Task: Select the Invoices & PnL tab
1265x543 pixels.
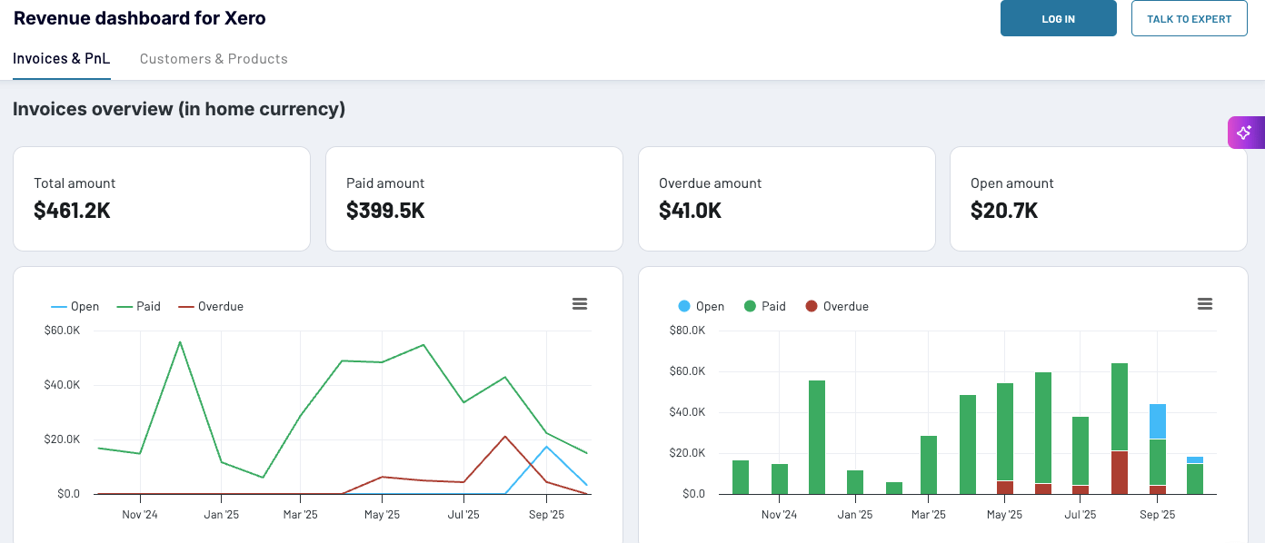Action: pyautogui.click(x=61, y=58)
